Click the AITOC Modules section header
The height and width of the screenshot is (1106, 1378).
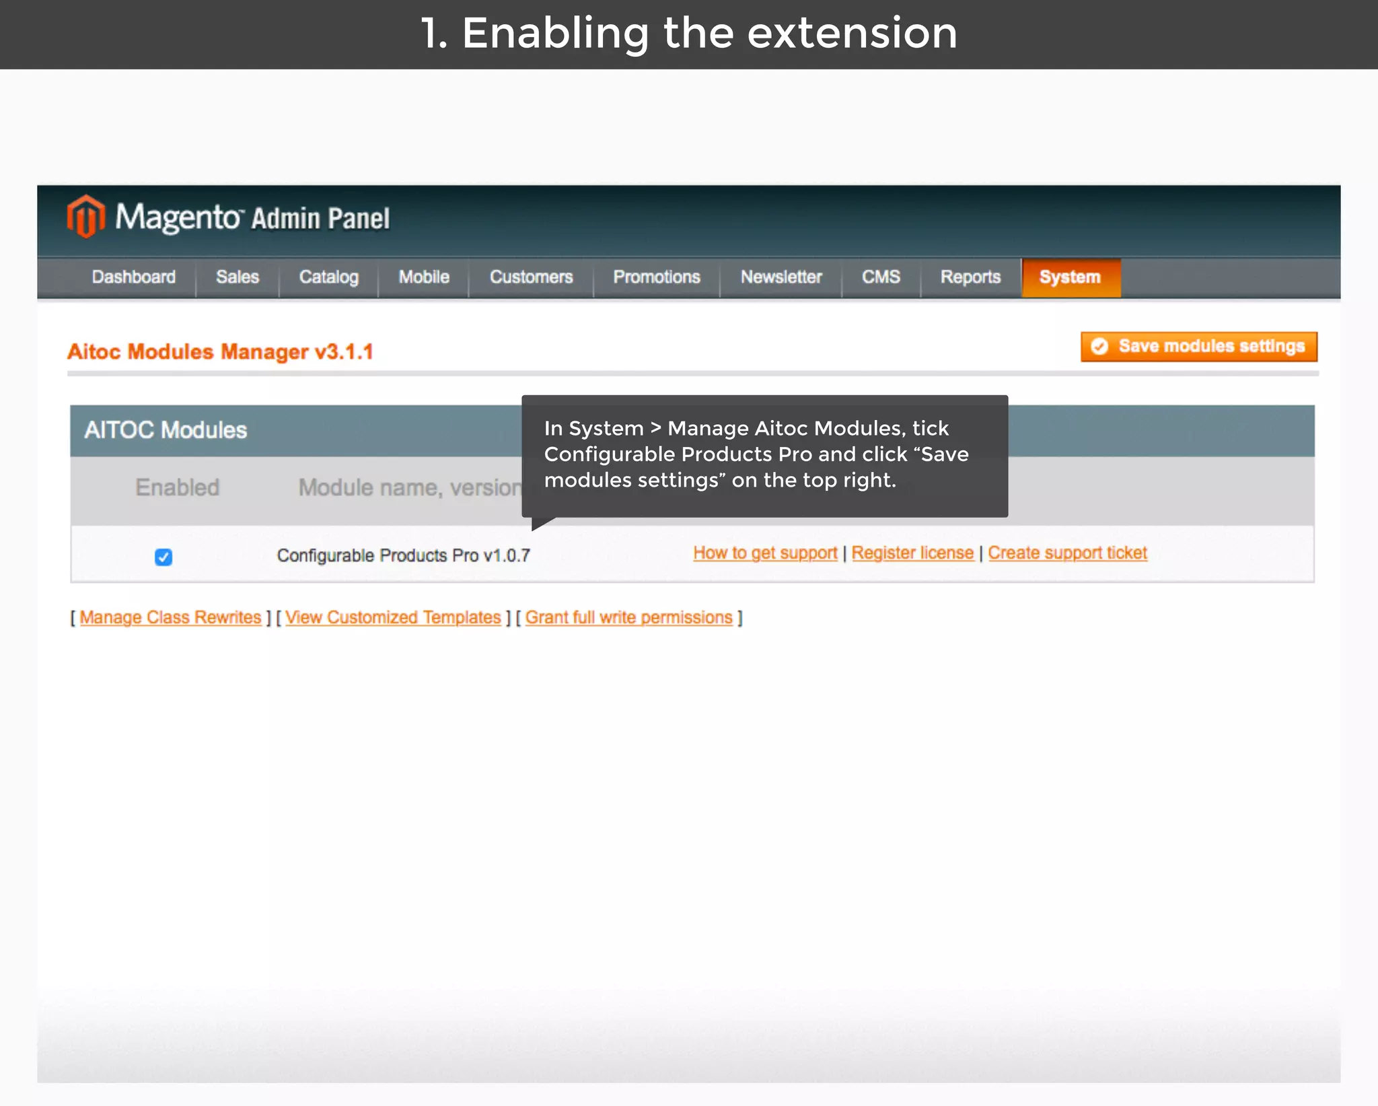166,430
